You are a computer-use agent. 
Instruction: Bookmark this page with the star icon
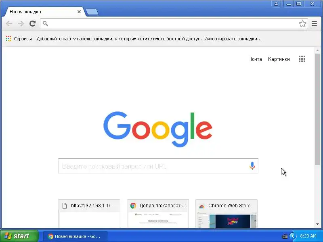tap(302, 24)
